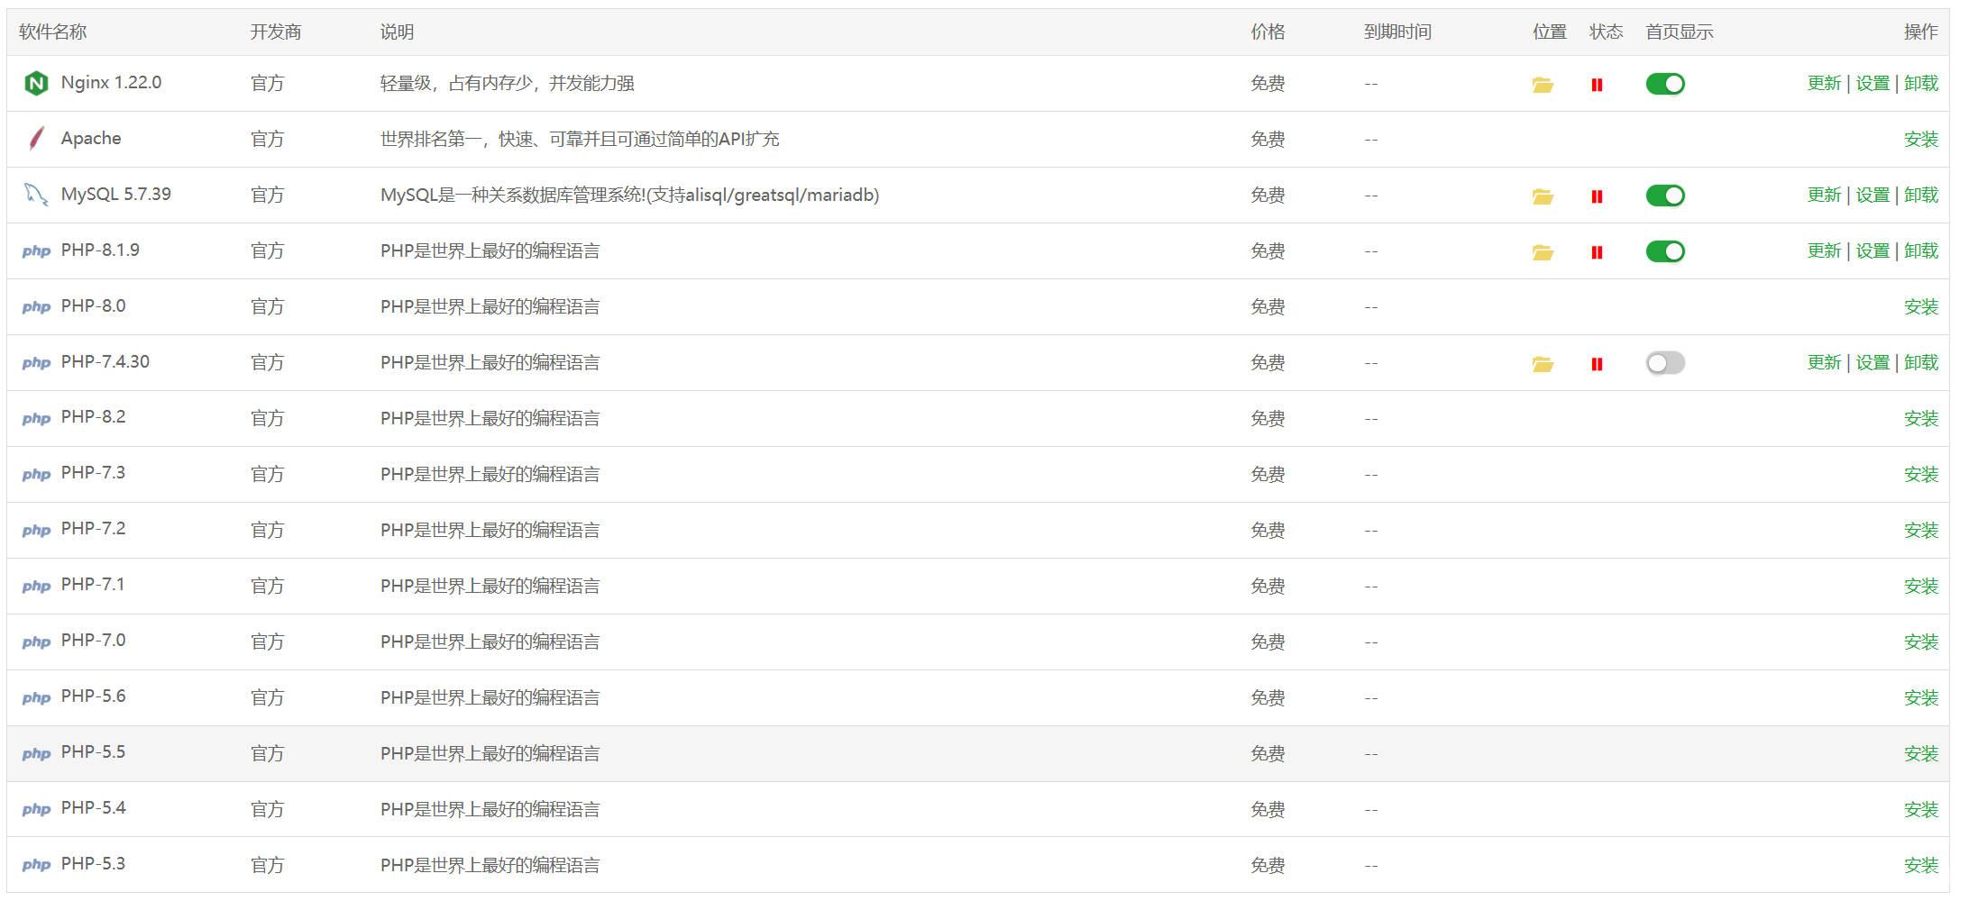
Task: Click the php logo beside PHP-5.6
Action: pyautogui.click(x=36, y=698)
